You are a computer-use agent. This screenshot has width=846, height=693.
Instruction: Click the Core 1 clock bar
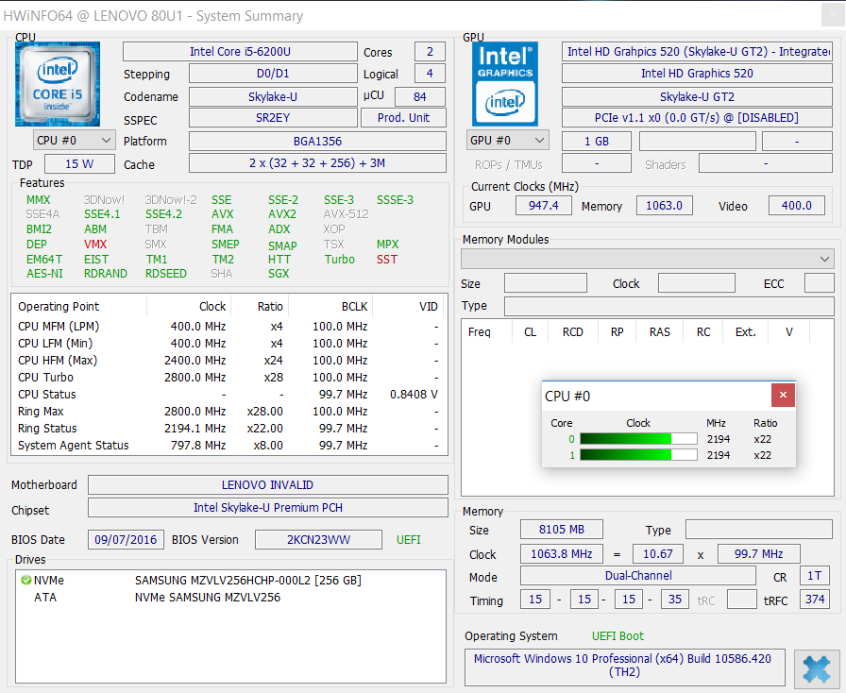pyautogui.click(x=638, y=455)
